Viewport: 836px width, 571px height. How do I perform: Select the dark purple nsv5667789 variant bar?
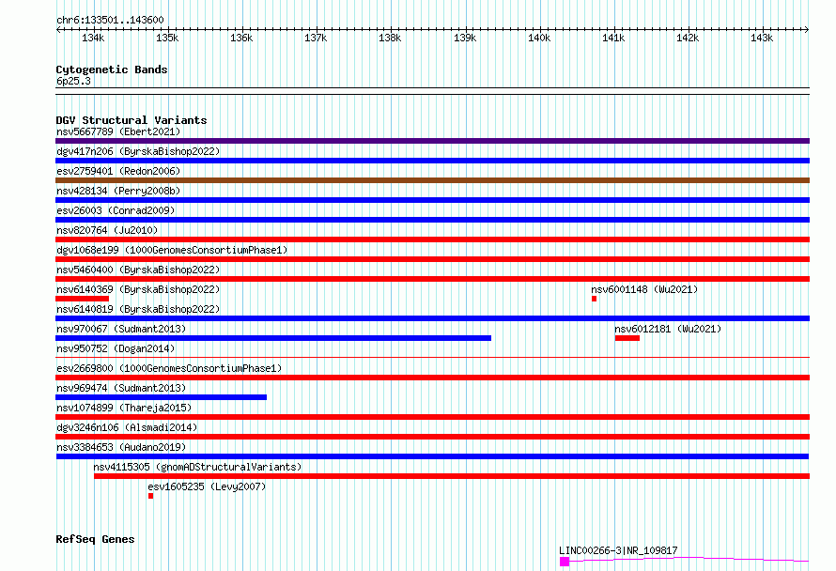pos(432,141)
